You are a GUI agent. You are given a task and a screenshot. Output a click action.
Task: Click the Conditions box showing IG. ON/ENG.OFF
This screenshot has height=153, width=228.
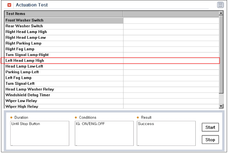[104, 133]
